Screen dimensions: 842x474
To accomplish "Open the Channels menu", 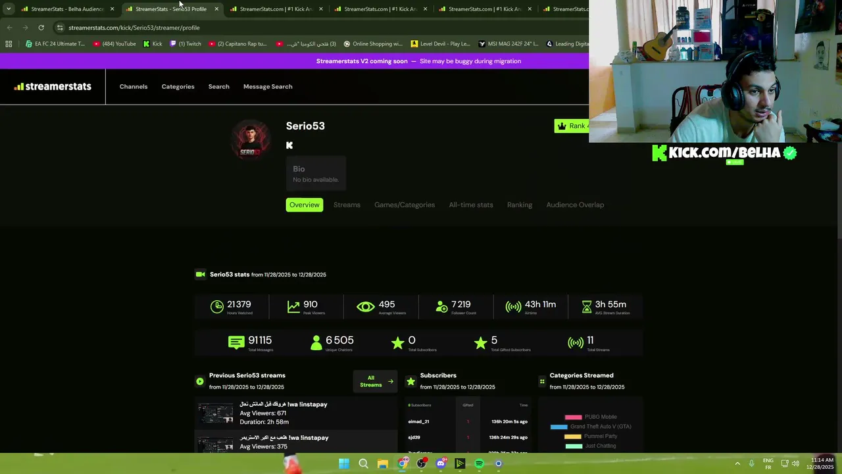I will tap(134, 86).
